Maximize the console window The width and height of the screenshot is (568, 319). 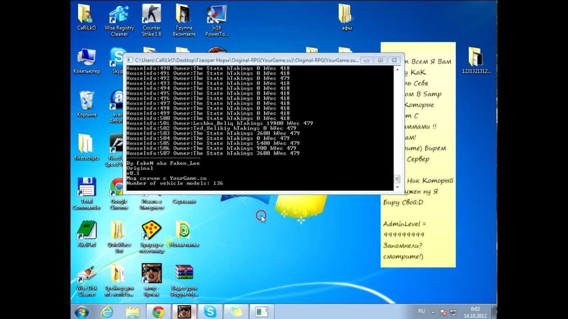(x=380, y=60)
